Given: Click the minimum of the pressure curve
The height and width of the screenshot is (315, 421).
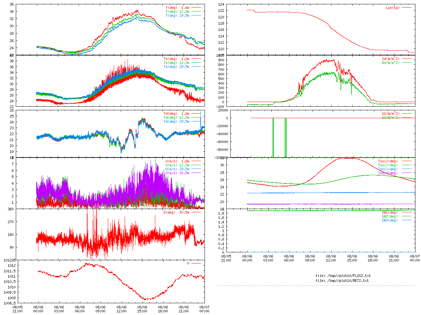Looking at the screenshot, I should click(148, 299).
